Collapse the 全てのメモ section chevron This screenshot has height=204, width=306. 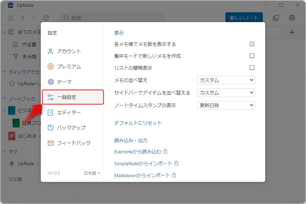(x=4, y=32)
